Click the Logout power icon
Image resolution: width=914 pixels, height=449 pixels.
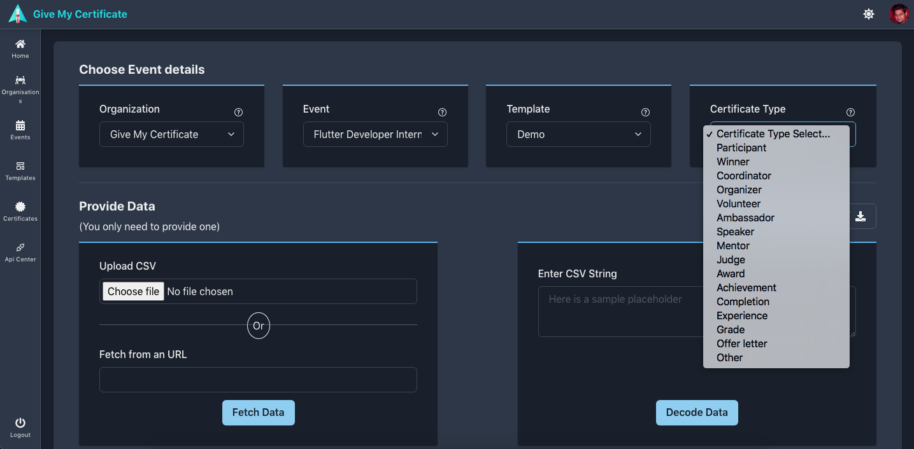(x=20, y=423)
